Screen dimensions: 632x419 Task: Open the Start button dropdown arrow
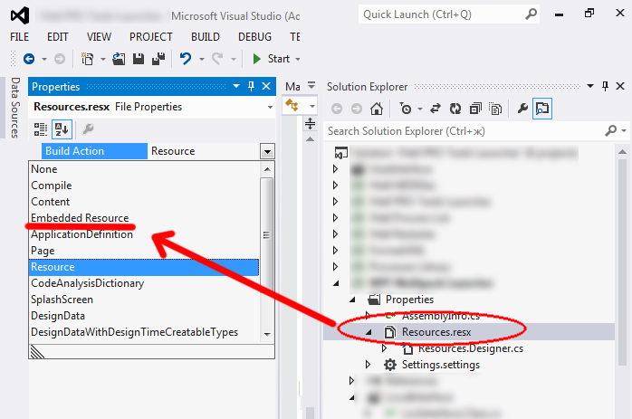pyautogui.click(x=298, y=59)
